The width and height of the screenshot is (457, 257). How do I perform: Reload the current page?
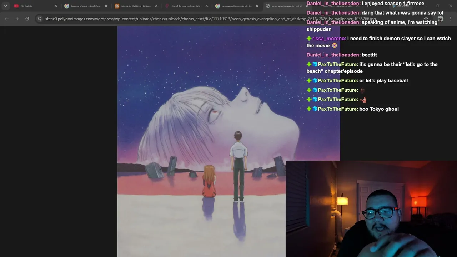[27, 19]
